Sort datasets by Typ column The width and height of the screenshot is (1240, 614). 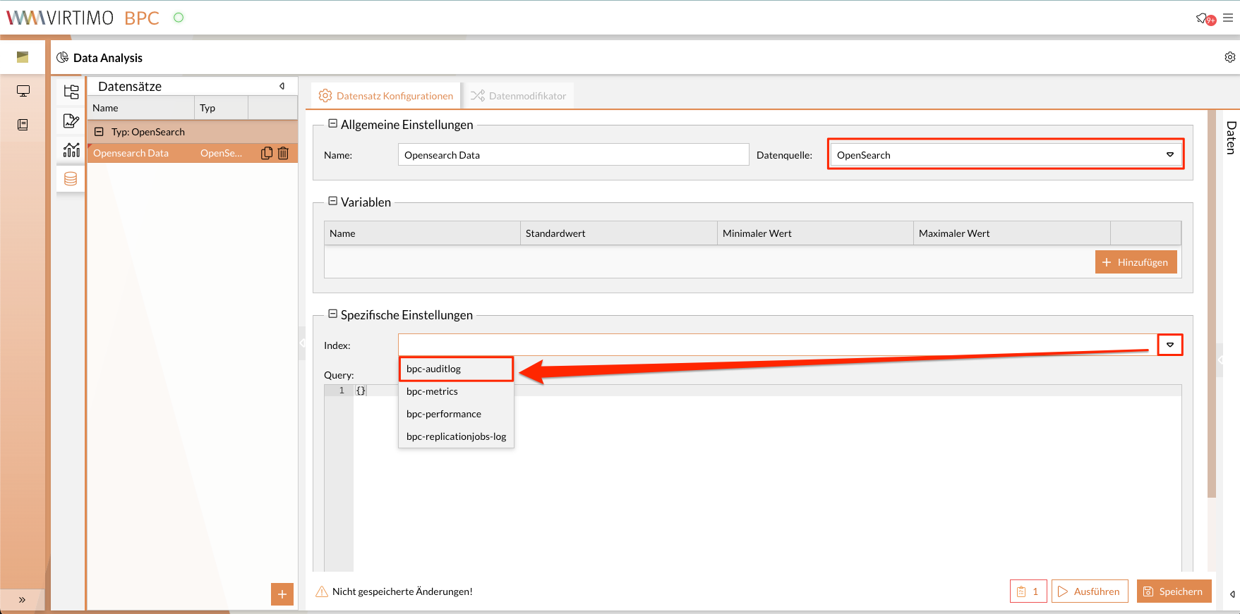pyautogui.click(x=221, y=108)
